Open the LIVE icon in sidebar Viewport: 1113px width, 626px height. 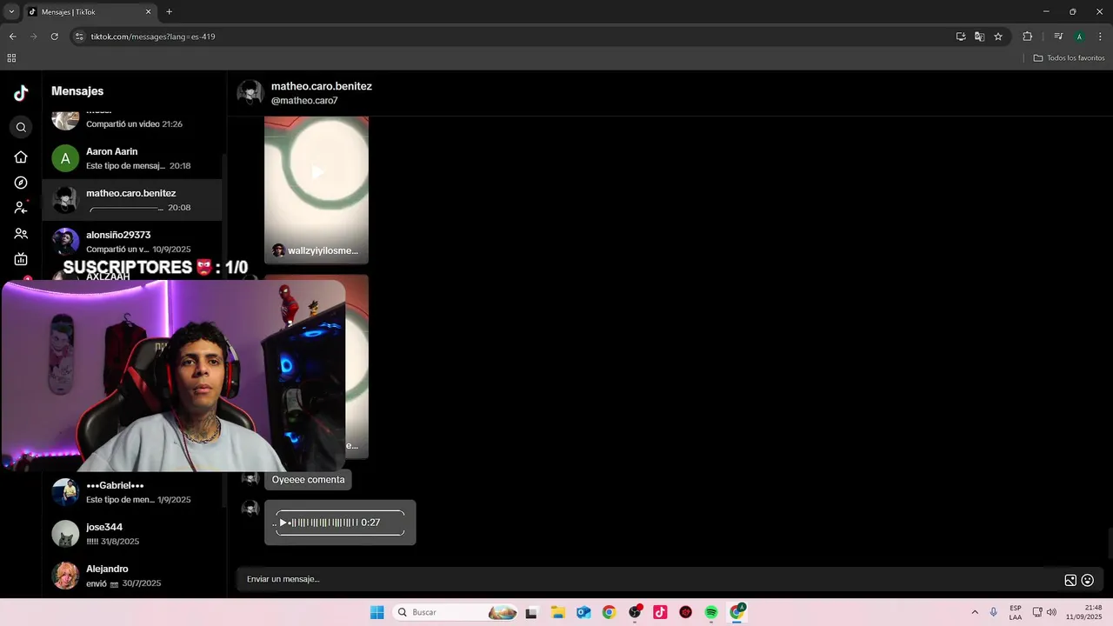[21, 259]
